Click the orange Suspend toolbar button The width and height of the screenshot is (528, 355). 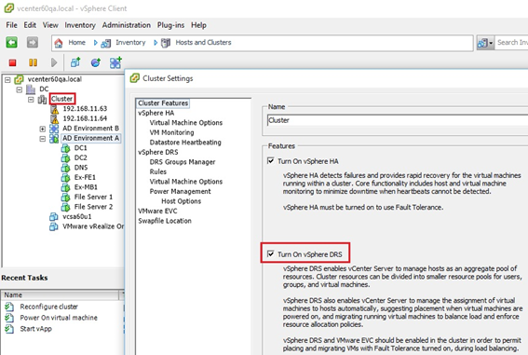(33, 62)
